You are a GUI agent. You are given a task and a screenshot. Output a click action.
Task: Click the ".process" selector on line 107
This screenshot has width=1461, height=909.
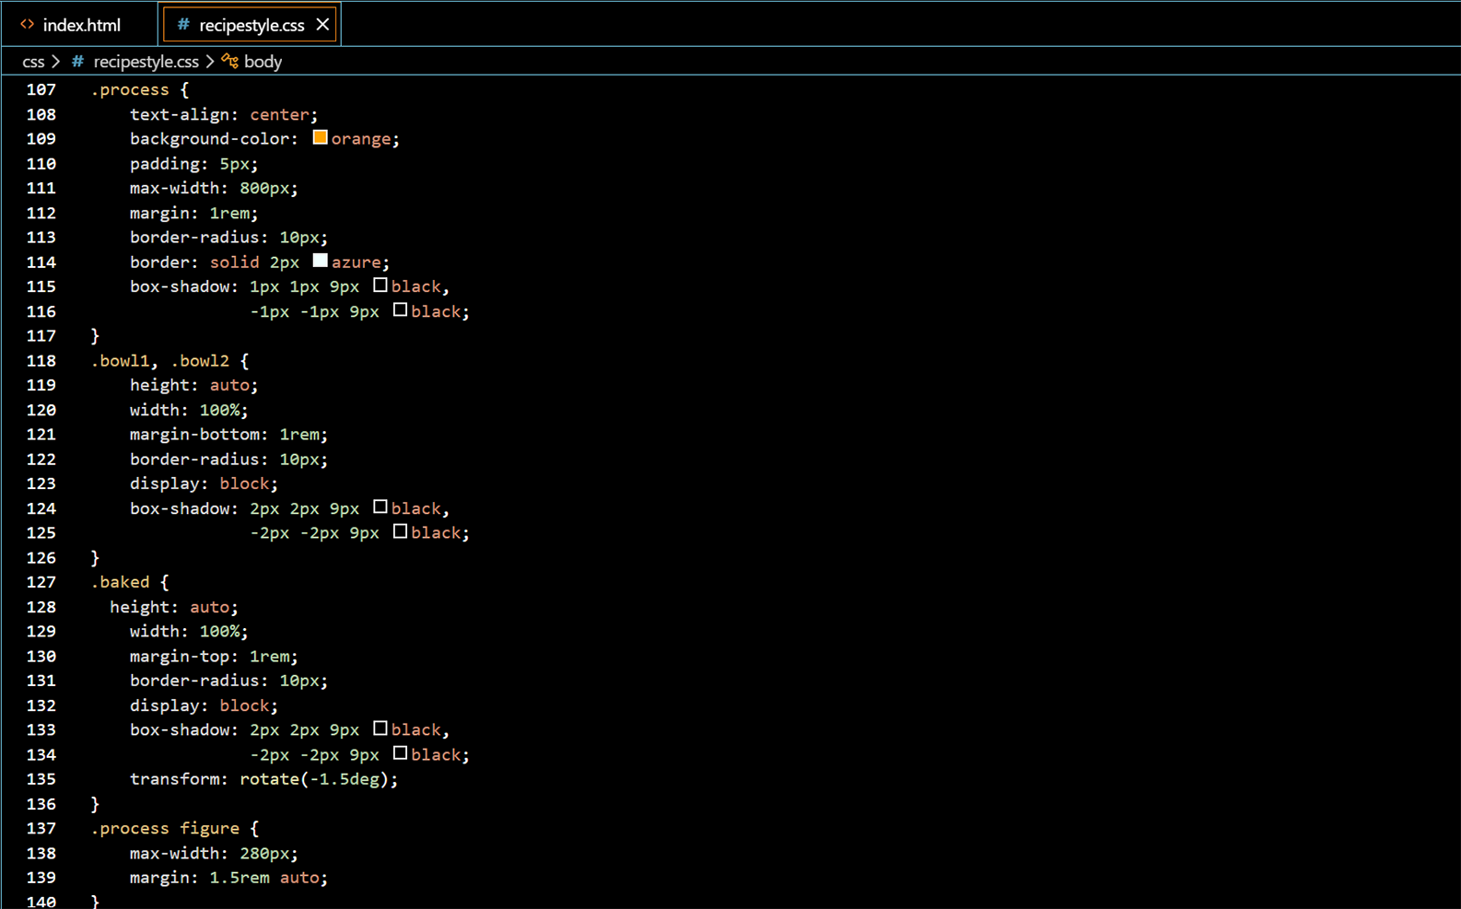pyautogui.click(x=130, y=89)
